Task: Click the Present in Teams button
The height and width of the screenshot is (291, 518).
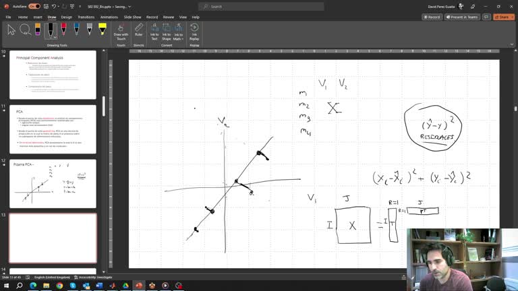Action: pos(463,17)
